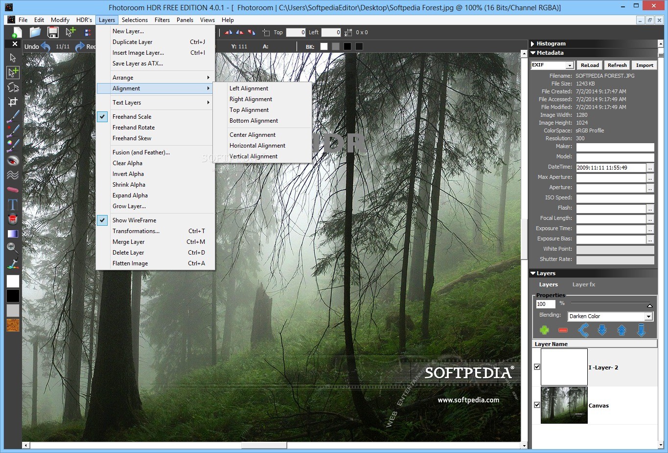This screenshot has width=668, height=453.
Task: Click the arrow-with-plus icon in the top toolbar
Action: 70,32
